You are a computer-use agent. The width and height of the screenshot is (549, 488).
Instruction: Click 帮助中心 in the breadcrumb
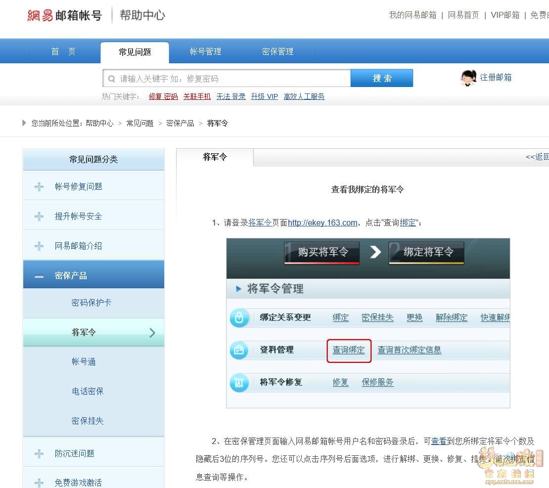99,123
